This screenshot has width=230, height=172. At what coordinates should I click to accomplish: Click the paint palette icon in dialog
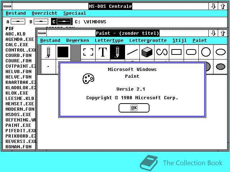(x=88, y=78)
